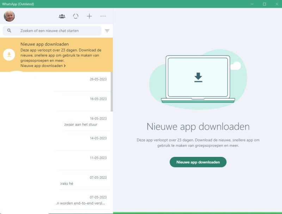This screenshot has height=214, width=282.
Task: Open the Status updates icon
Action: coord(75,16)
